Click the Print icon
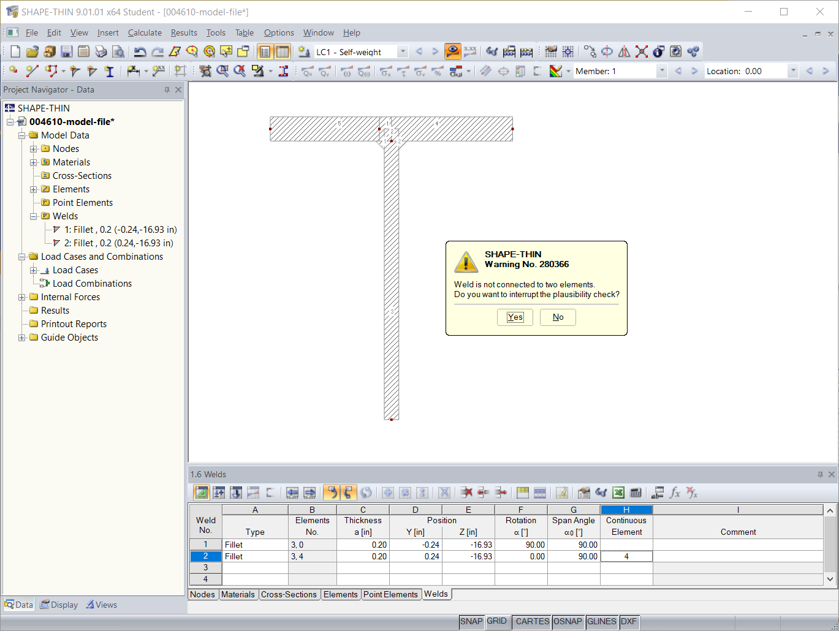The image size is (839, 631). pyautogui.click(x=100, y=51)
